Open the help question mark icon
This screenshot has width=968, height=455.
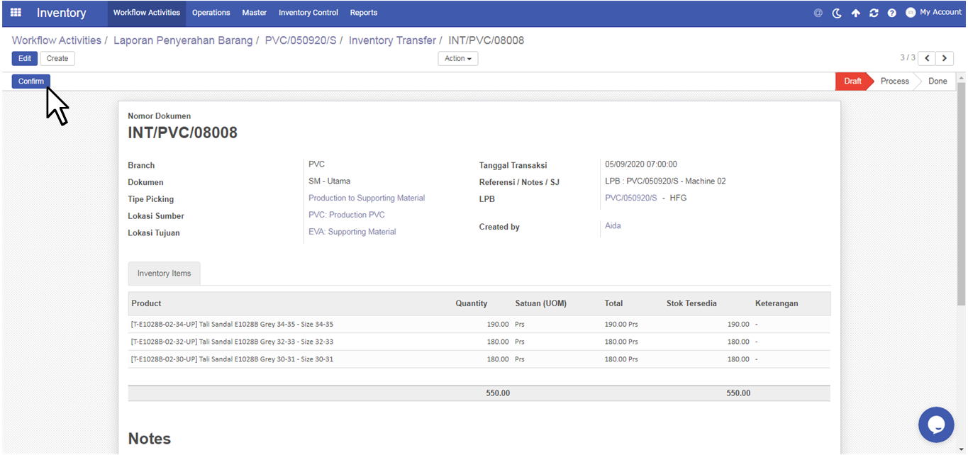point(892,13)
